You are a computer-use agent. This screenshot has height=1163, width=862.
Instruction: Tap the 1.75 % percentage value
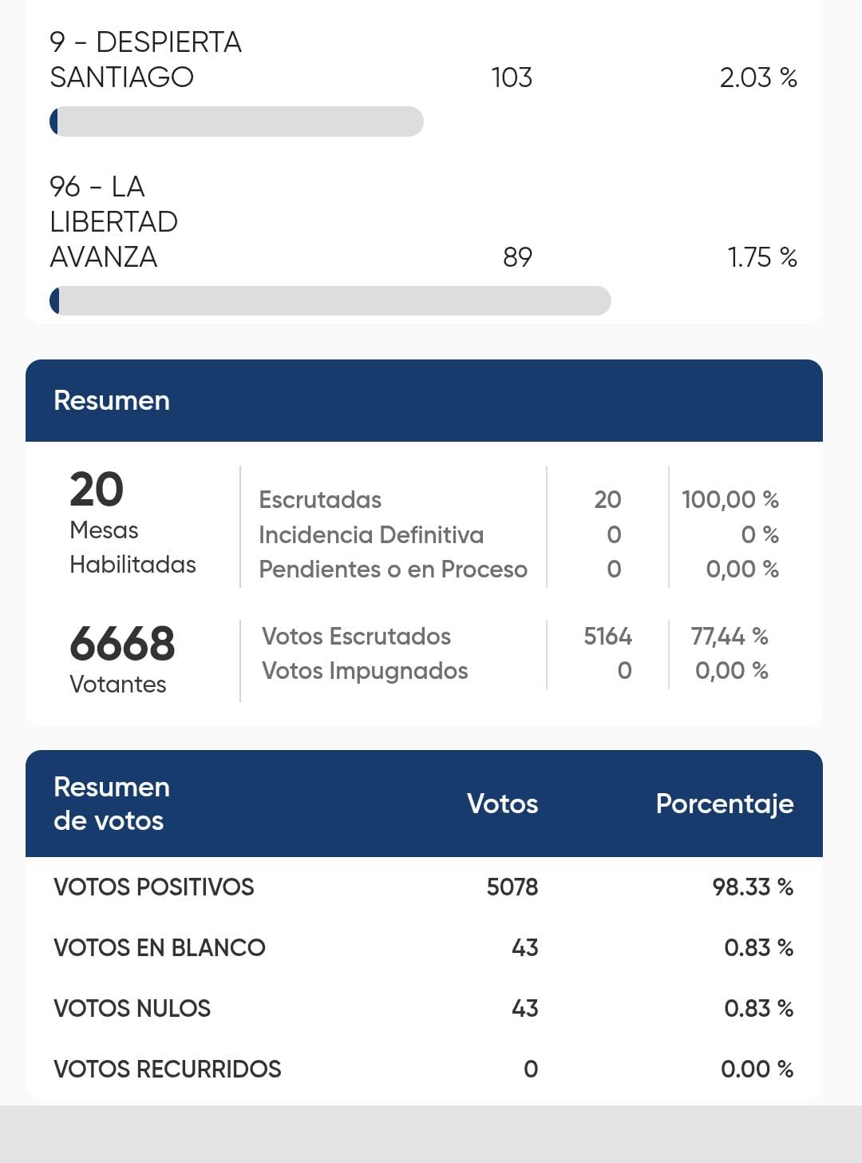[x=762, y=257]
